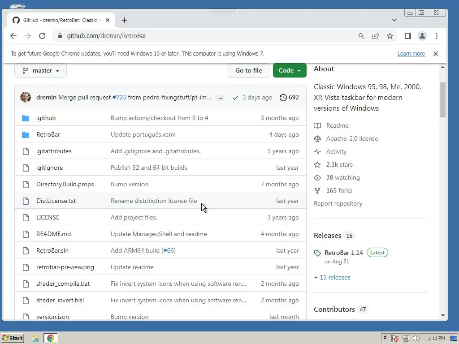Image resolution: width=459 pixels, height=344 pixels.
Task: Open the RetroBar folder
Action: [48, 134]
